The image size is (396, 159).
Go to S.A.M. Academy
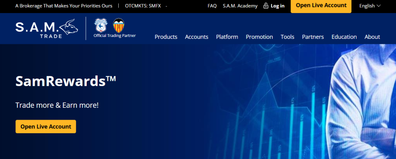click(240, 6)
